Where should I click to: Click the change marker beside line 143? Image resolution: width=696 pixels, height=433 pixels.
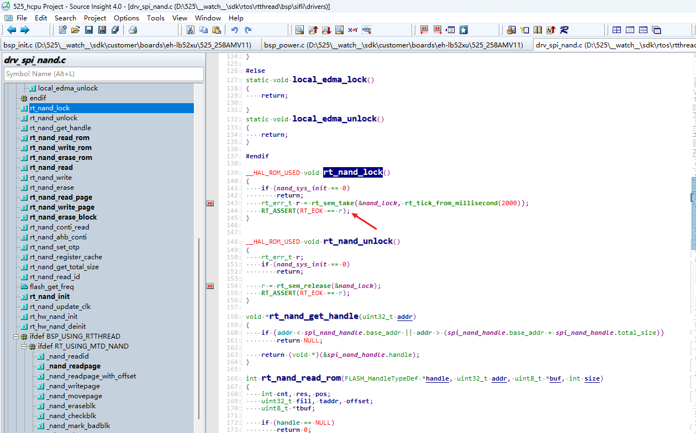point(210,203)
